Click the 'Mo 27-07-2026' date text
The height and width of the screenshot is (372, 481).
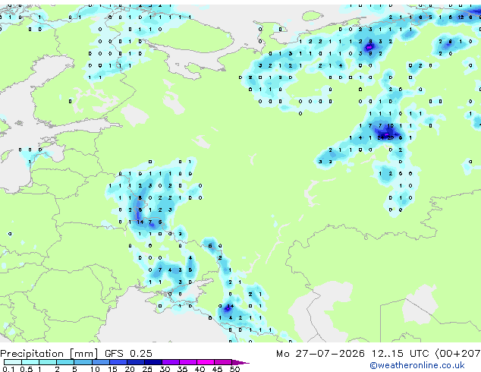[320, 353]
